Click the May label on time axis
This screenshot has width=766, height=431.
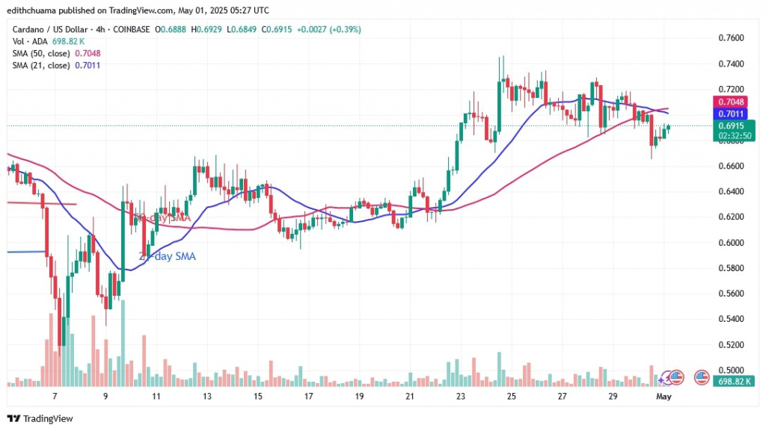pyautogui.click(x=664, y=397)
